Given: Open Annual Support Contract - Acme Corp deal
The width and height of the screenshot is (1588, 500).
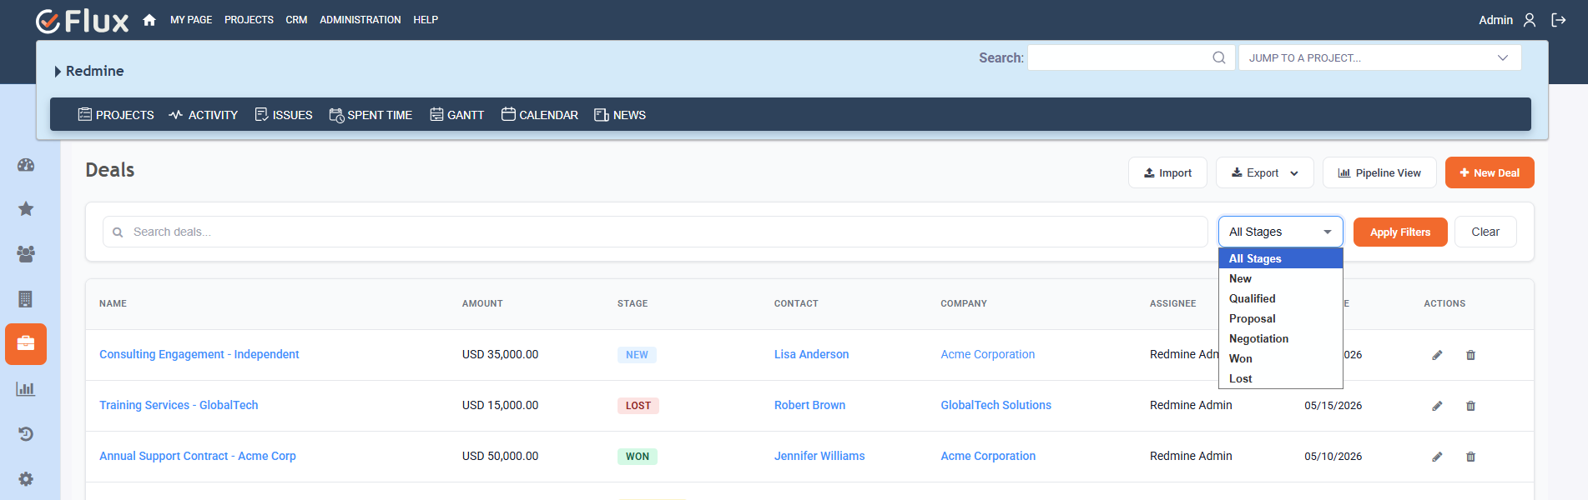Looking at the screenshot, I should point(198,456).
